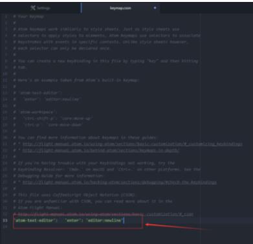Screen dimensions: 253x244
Task: Place cursor in 'editor:newline' on line 33
Action: [105, 221]
